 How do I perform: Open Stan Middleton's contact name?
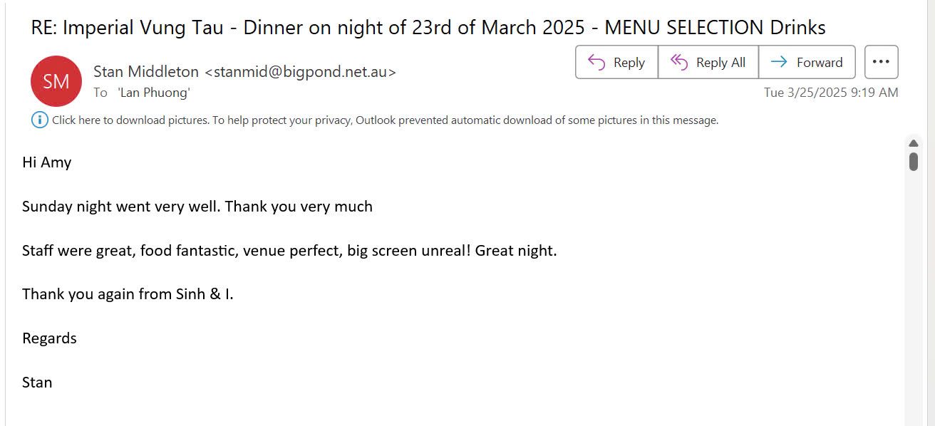pos(146,71)
